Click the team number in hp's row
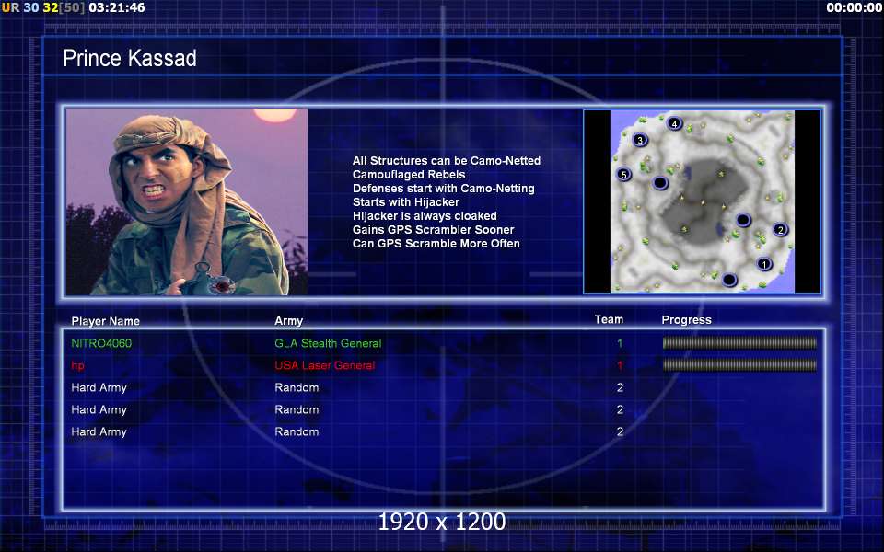This screenshot has height=552, width=884. tap(620, 365)
